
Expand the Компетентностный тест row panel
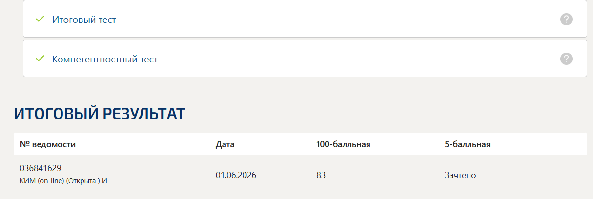click(x=305, y=59)
